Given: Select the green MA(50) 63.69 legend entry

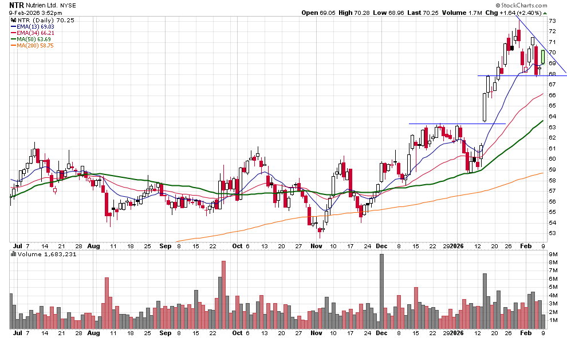Looking at the screenshot, I should pyautogui.click(x=36, y=40).
